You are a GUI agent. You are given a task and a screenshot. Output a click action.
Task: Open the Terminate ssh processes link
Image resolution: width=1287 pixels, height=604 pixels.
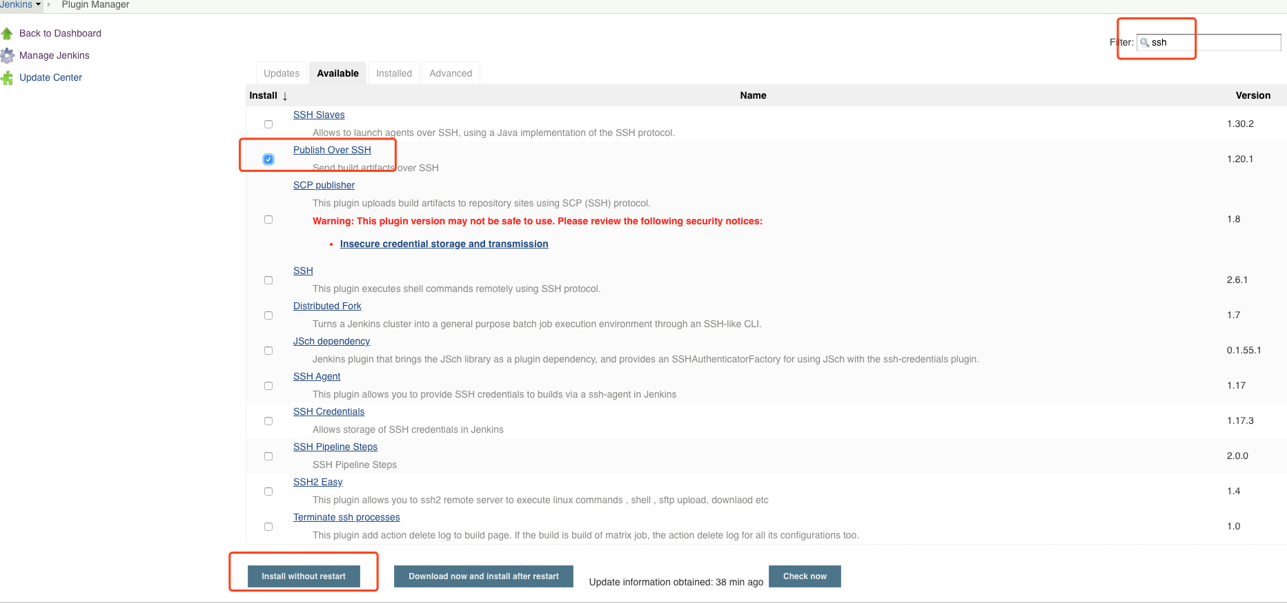pyautogui.click(x=346, y=517)
